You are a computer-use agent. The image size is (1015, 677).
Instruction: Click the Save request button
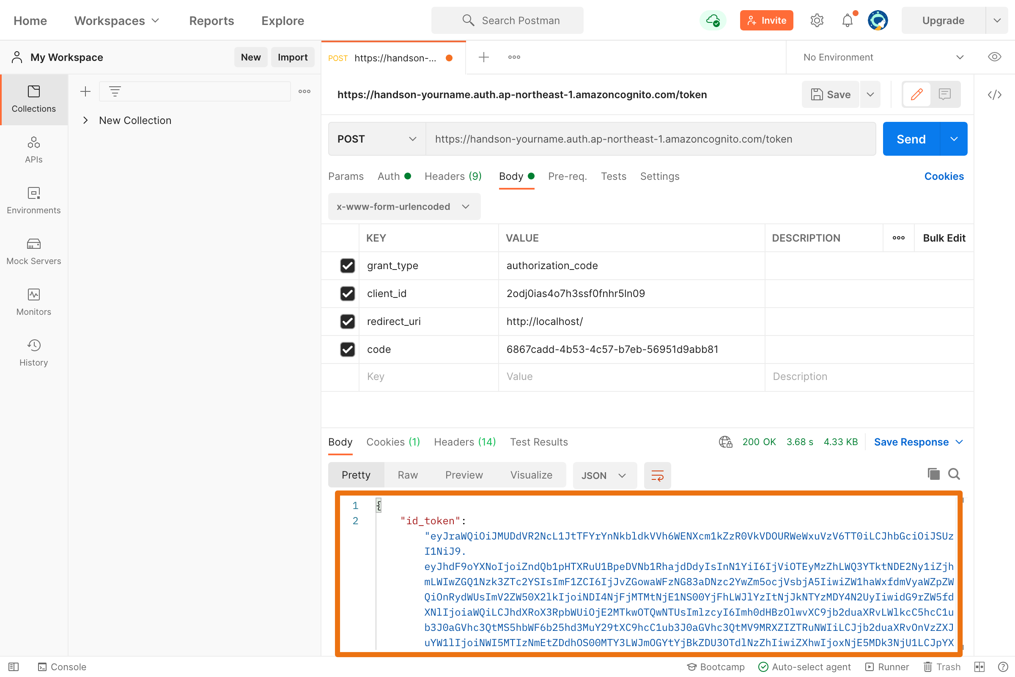click(830, 94)
